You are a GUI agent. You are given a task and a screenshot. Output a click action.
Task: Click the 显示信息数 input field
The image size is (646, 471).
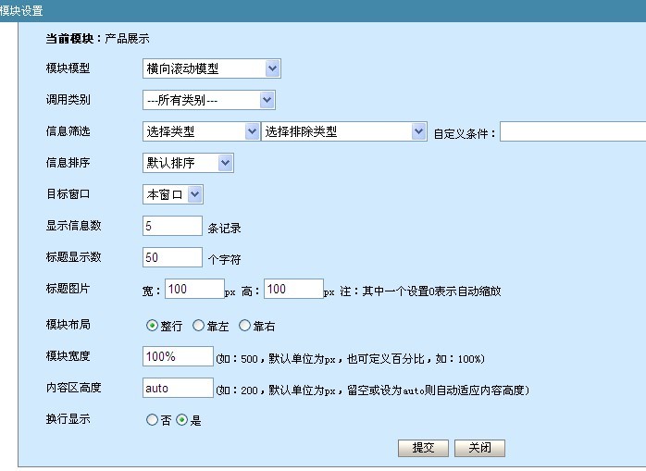(172, 226)
